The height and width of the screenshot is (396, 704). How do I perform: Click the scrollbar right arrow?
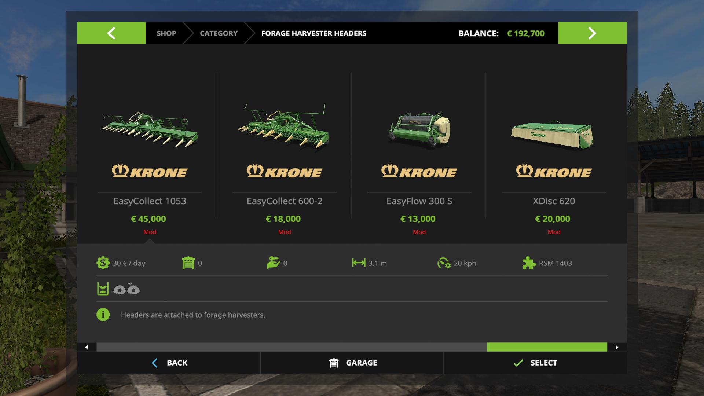click(x=617, y=347)
